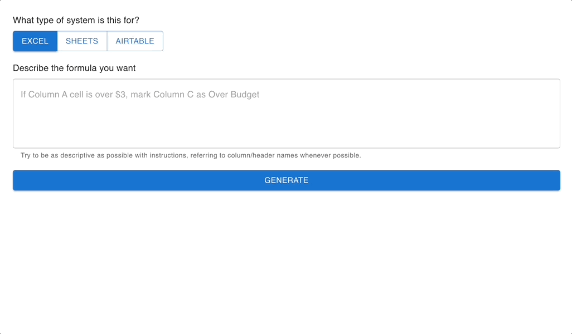Viewport: 572px width, 334px height.
Task: Click the helper text below the text box
Action: point(191,155)
